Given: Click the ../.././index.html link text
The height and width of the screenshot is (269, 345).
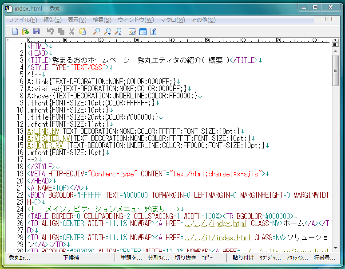Looking at the screenshot, I should coord(215,223).
